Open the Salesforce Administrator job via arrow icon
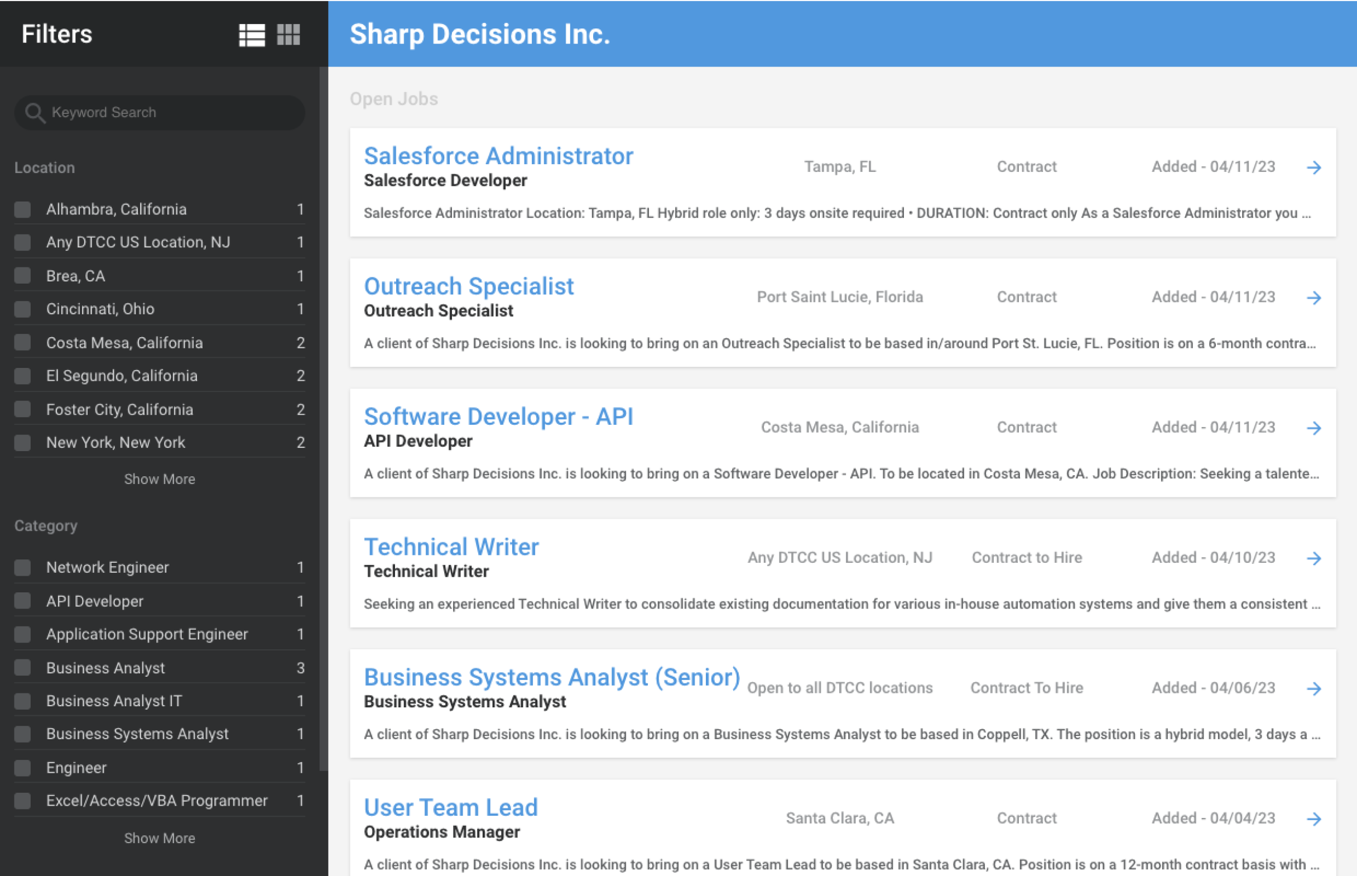1357x876 pixels. tap(1315, 167)
